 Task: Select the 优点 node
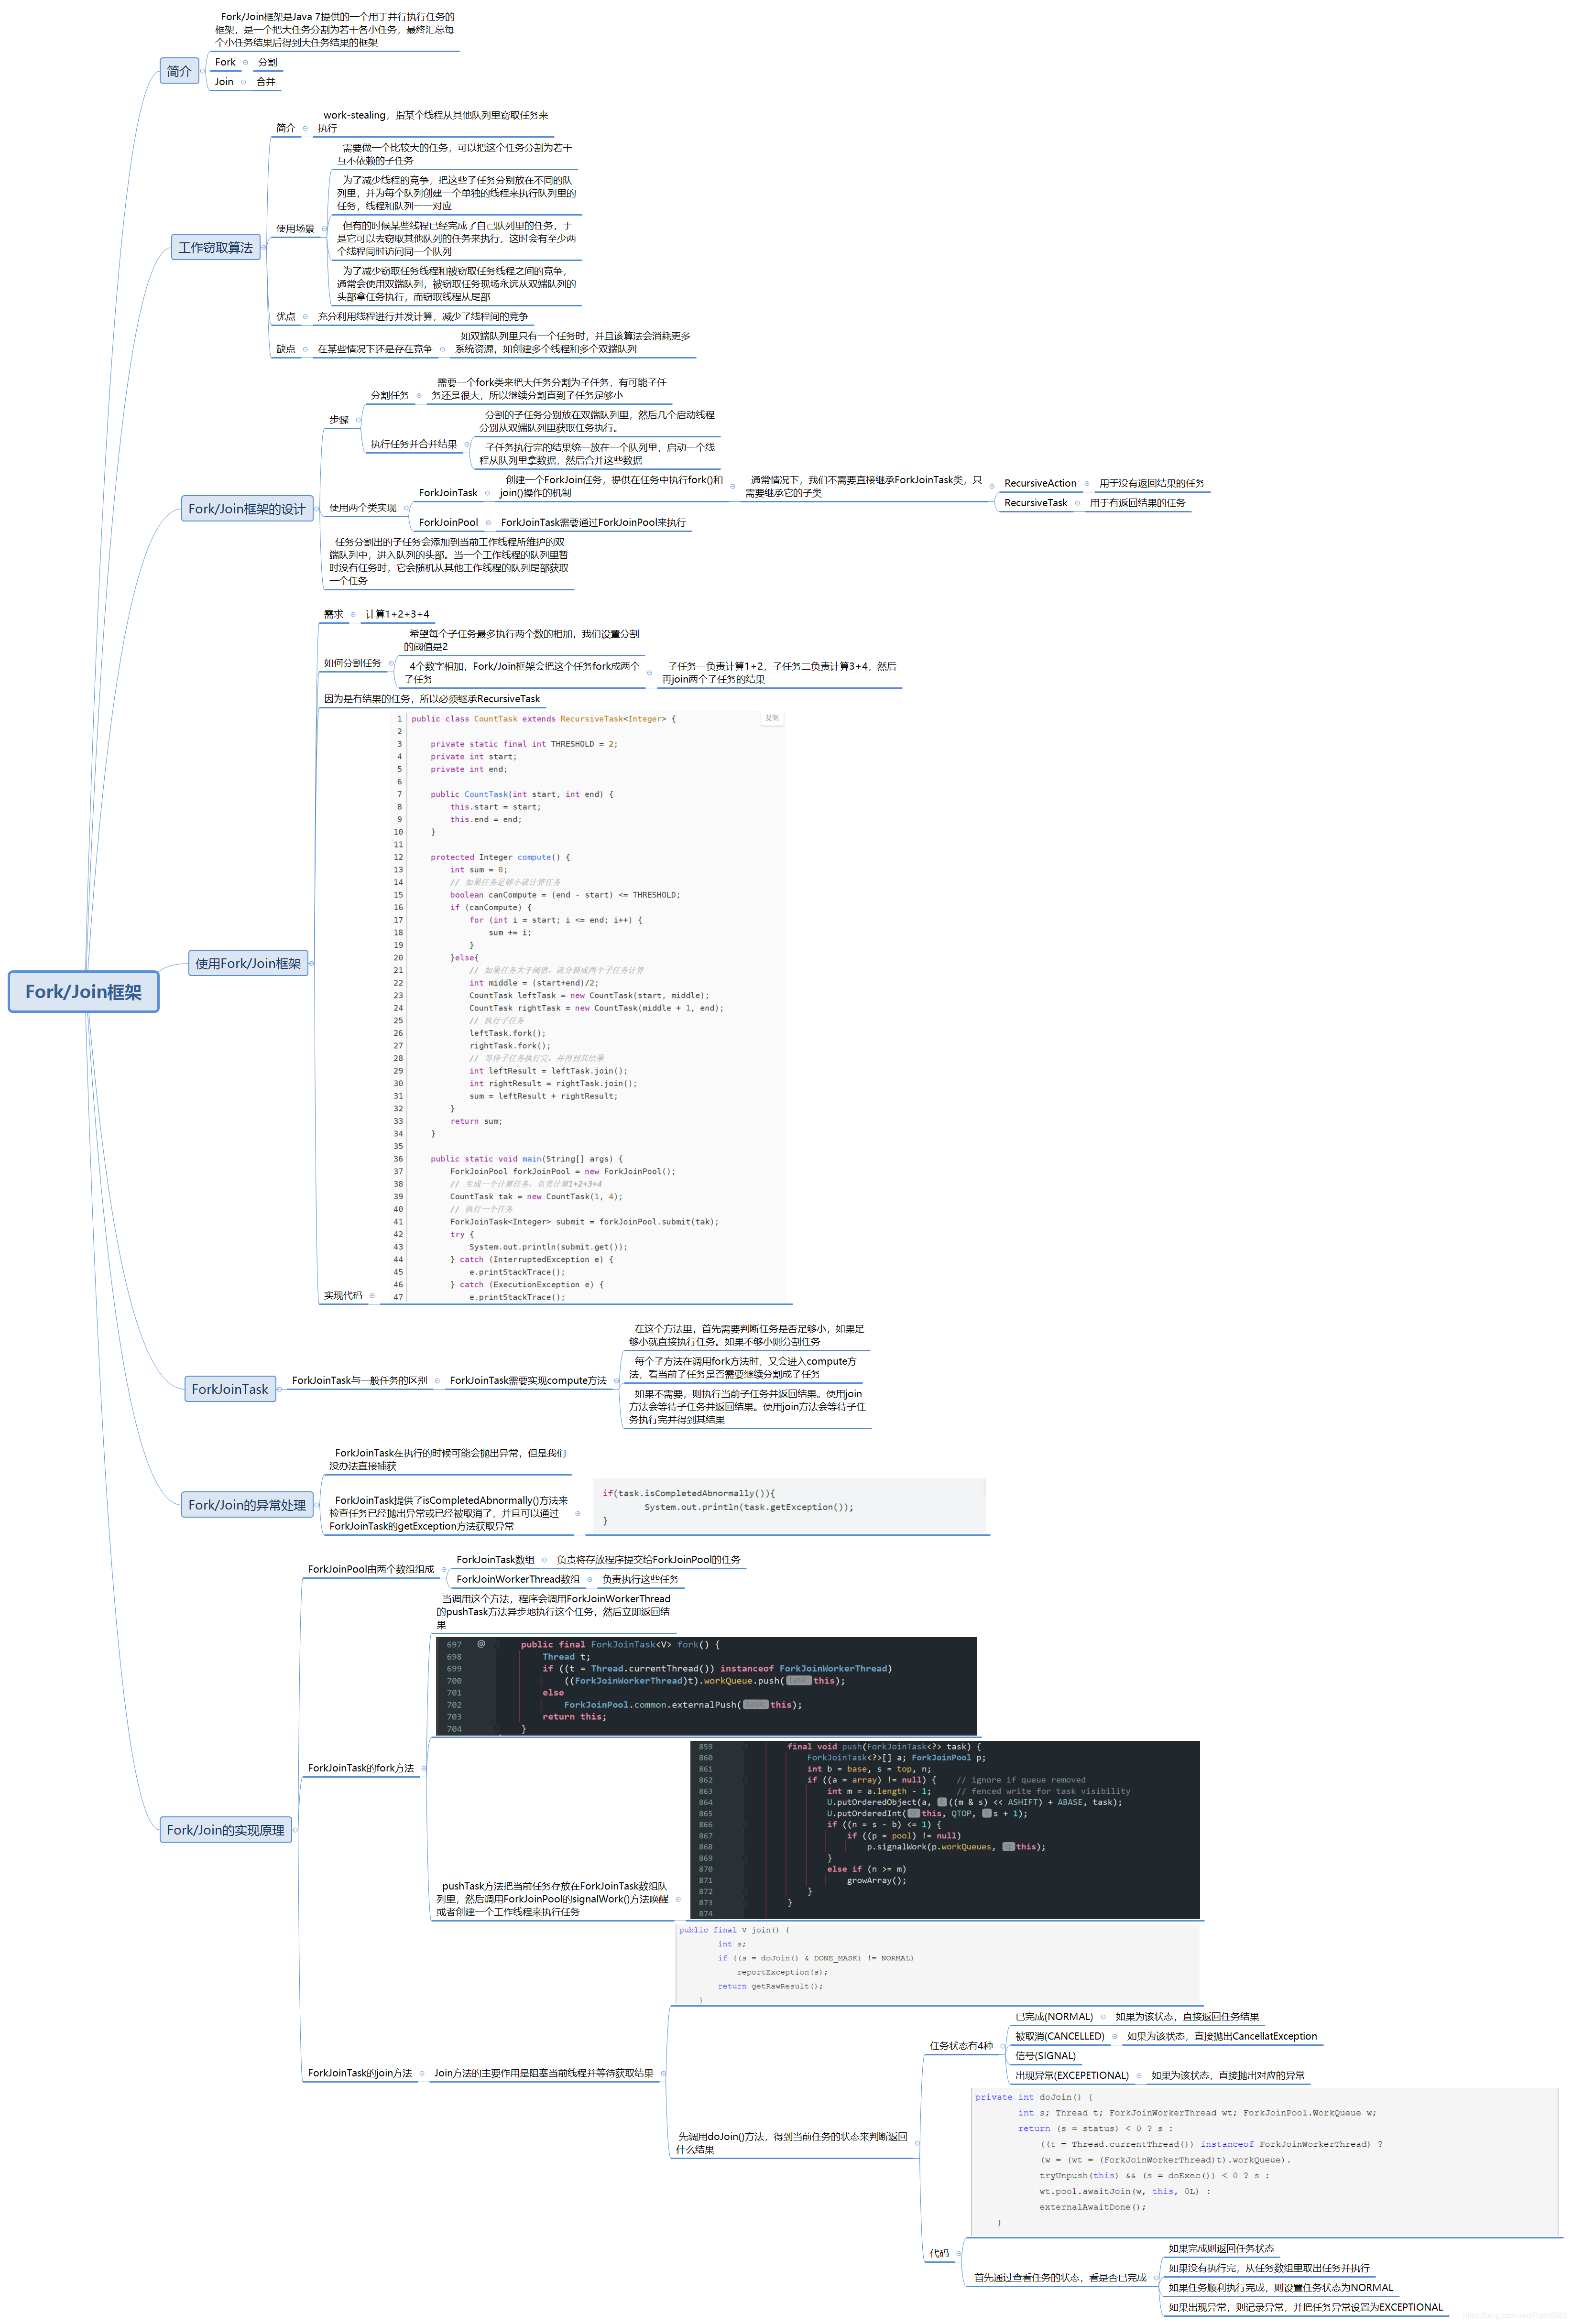(285, 316)
